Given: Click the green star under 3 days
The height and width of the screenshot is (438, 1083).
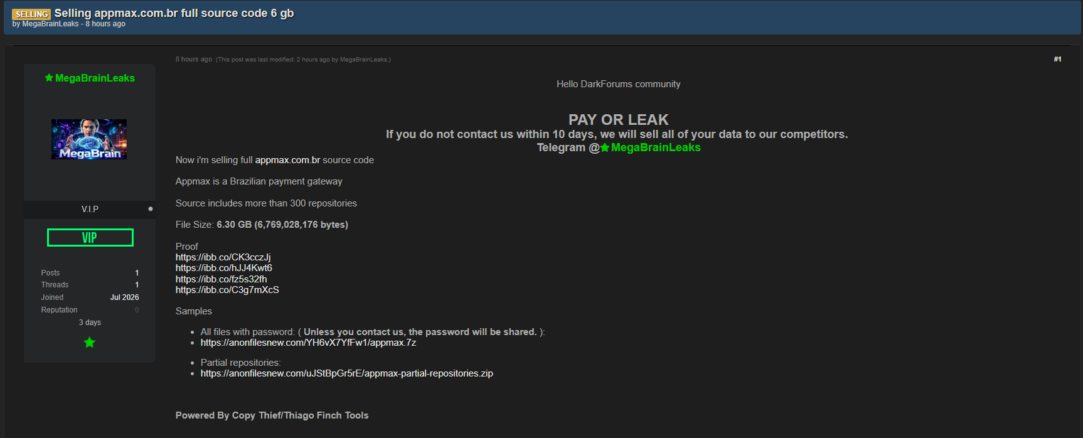Looking at the screenshot, I should click(90, 343).
